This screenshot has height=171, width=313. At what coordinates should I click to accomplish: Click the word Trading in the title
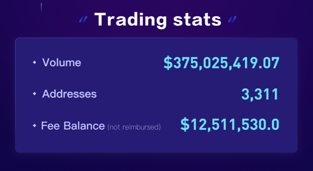130,20
